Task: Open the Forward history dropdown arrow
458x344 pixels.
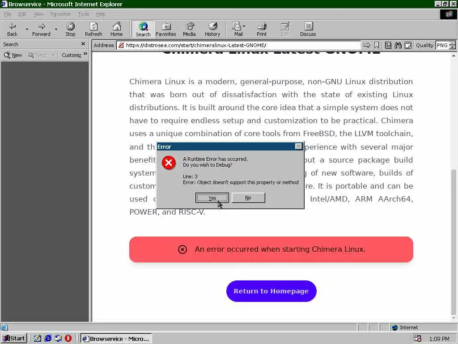Action: coord(56,29)
